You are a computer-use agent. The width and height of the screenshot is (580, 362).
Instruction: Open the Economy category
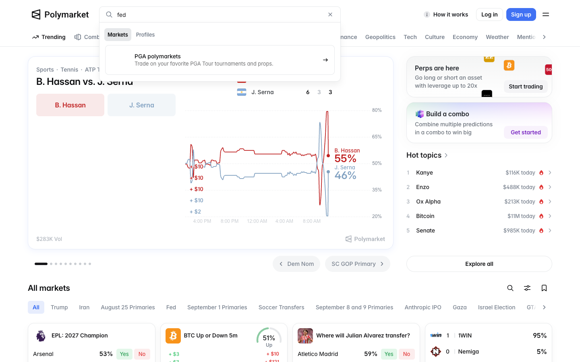click(x=465, y=37)
